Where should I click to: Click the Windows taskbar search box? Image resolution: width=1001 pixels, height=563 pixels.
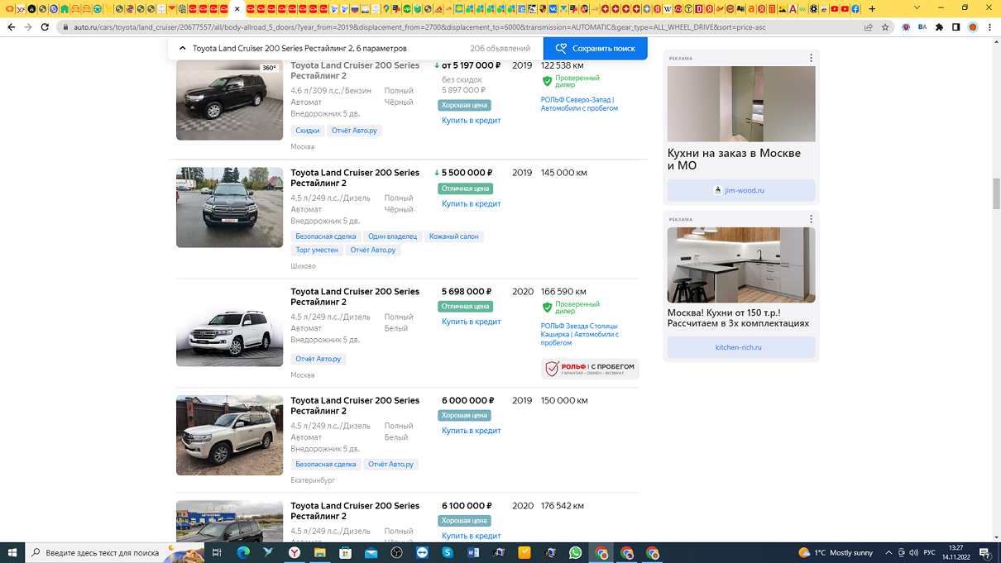pos(114,552)
